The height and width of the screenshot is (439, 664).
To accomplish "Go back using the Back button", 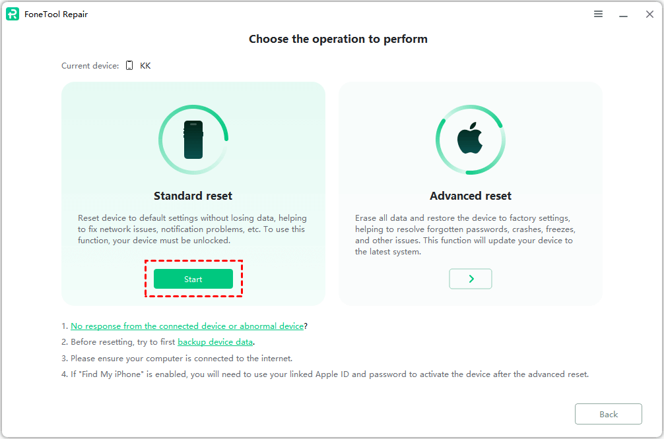I will [x=608, y=414].
